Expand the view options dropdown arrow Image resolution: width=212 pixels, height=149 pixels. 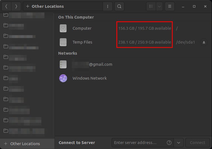click(159, 6)
